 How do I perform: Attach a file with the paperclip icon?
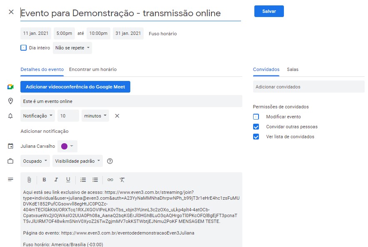coord(29,180)
